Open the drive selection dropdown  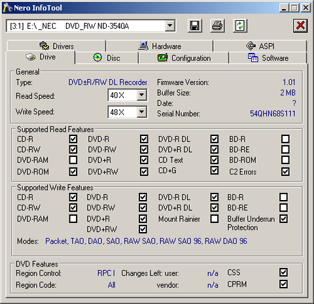[x=170, y=26]
